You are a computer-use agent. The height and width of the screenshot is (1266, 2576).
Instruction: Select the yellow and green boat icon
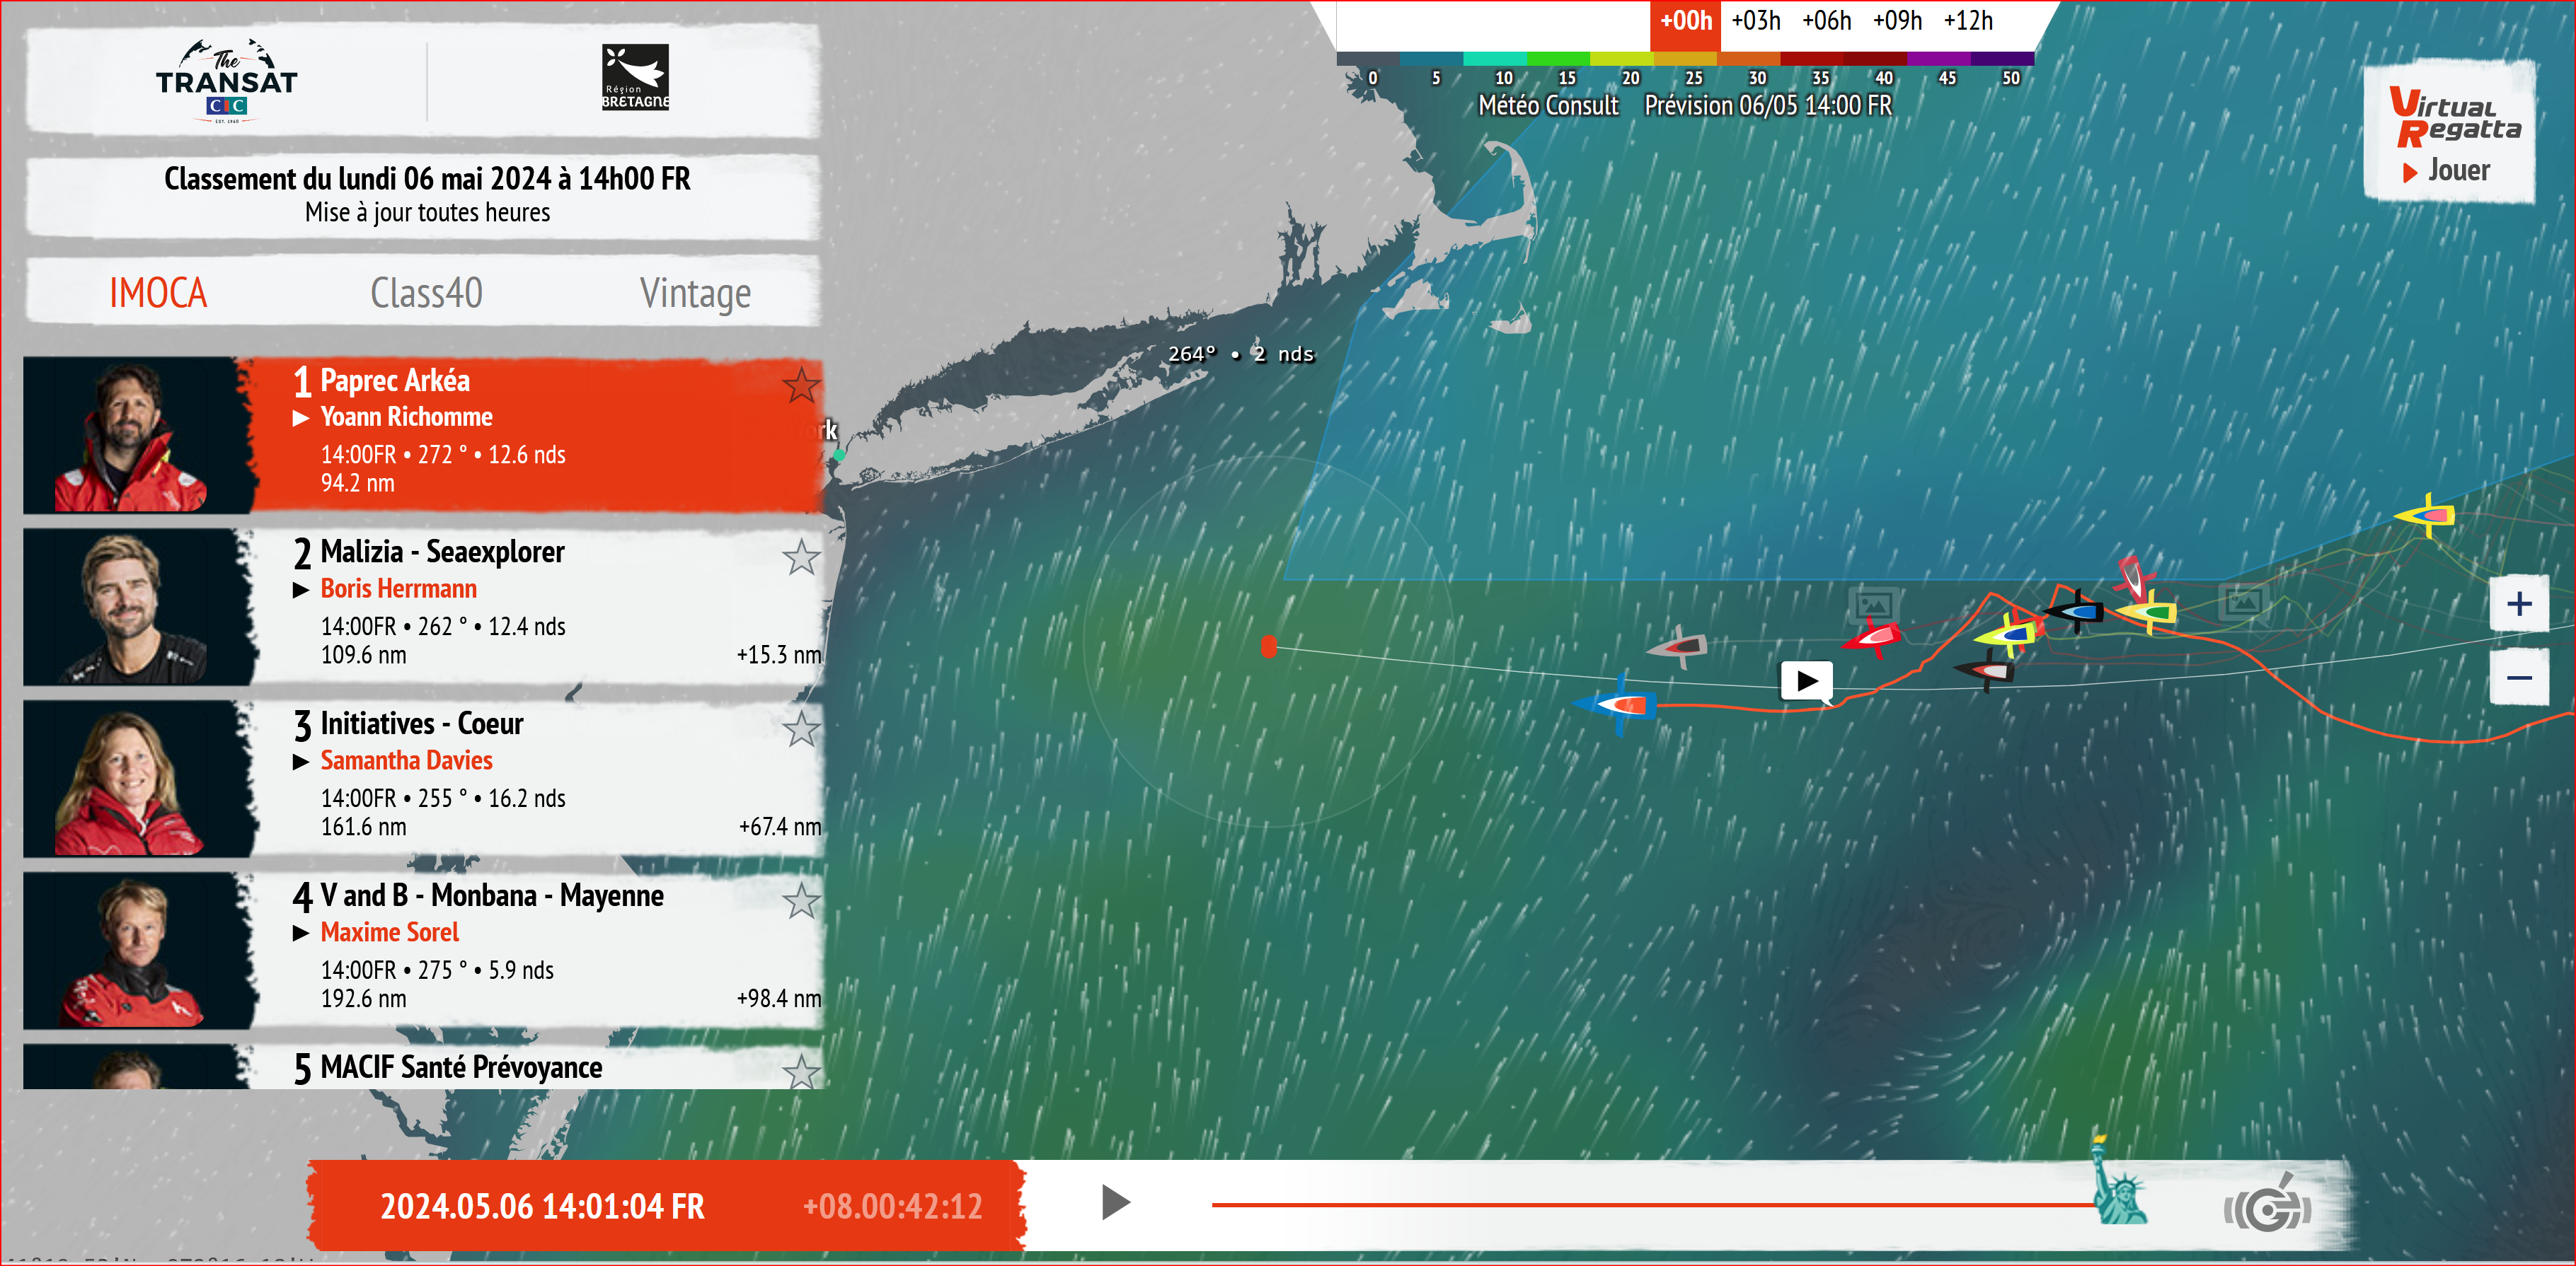(2147, 610)
